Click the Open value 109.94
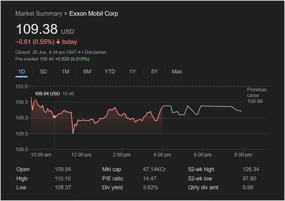 coord(63,169)
